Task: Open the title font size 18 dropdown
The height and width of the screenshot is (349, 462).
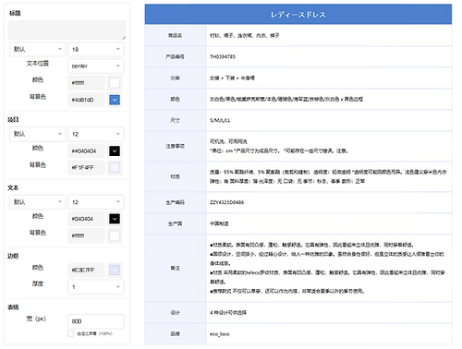Action: pos(96,49)
